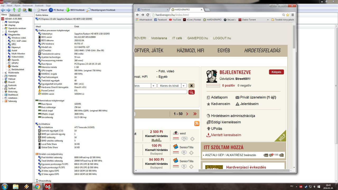Expand the Háttértár tree node
This screenshot has width=338, height=190.
tap(3, 76)
